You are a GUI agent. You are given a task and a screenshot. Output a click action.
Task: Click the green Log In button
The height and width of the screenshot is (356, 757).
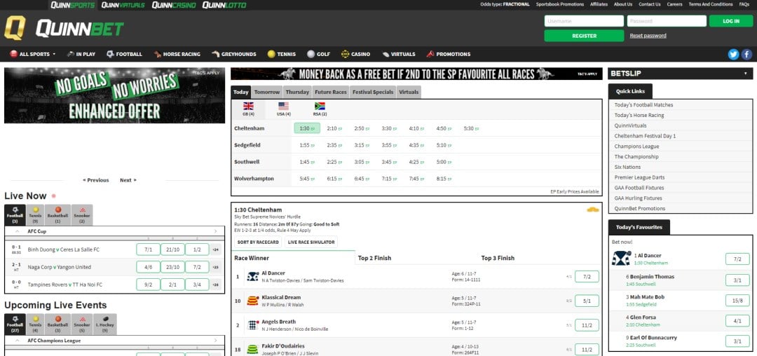(731, 21)
